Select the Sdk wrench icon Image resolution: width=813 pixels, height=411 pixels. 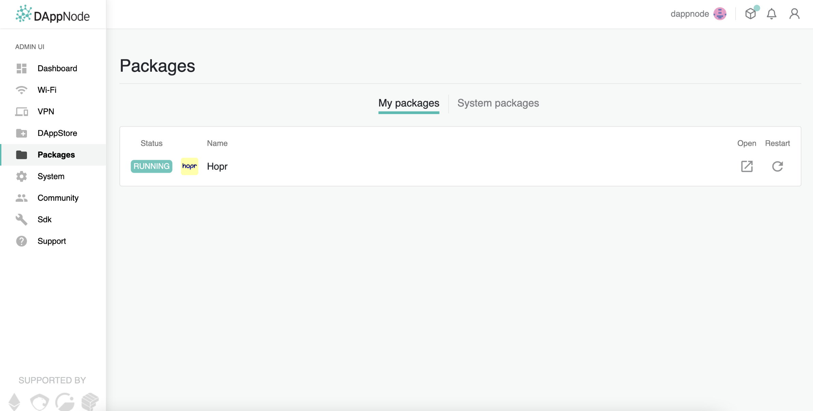click(x=22, y=219)
